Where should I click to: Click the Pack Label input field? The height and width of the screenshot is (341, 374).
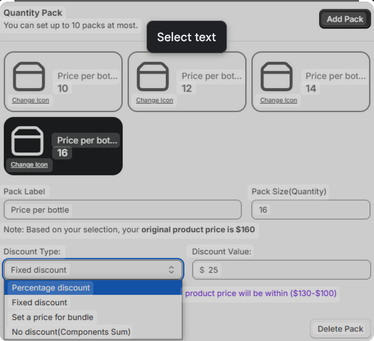(123, 210)
